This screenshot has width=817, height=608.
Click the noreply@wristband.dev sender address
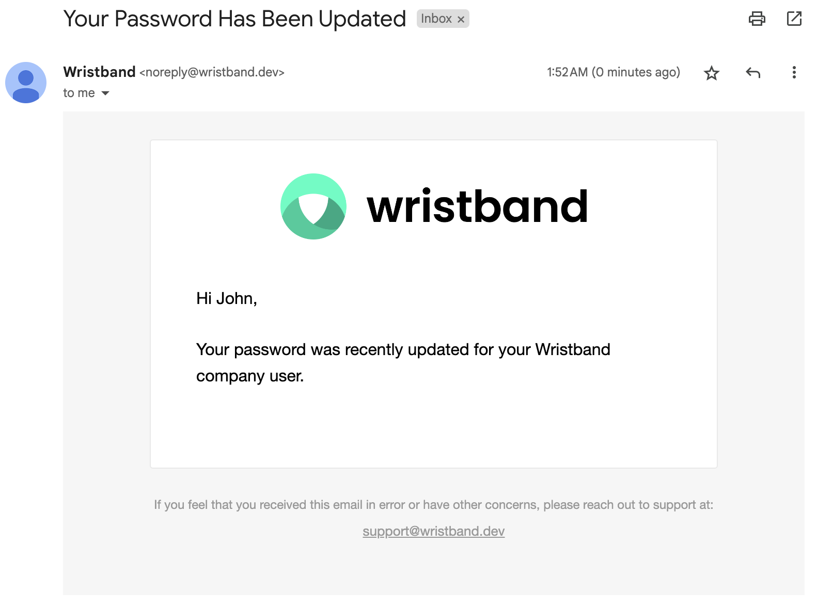click(212, 72)
